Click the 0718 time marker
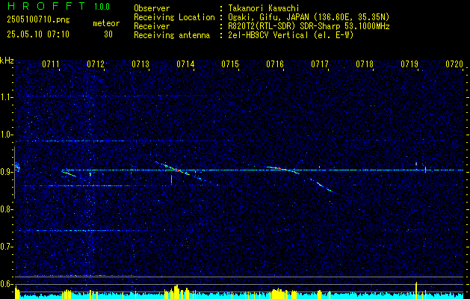Screen dimensions: 470x299 tap(365, 64)
